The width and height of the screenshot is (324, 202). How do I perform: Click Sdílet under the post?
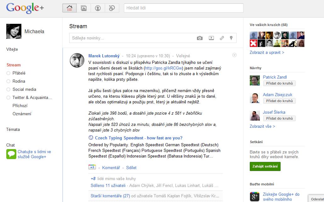pyautogui.click(x=131, y=168)
